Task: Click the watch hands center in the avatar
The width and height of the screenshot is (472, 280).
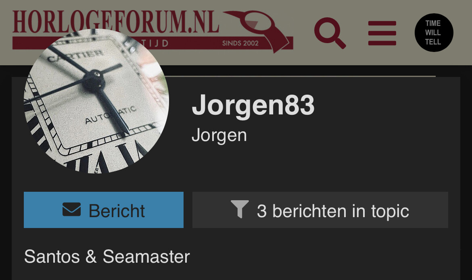Action: [93, 81]
